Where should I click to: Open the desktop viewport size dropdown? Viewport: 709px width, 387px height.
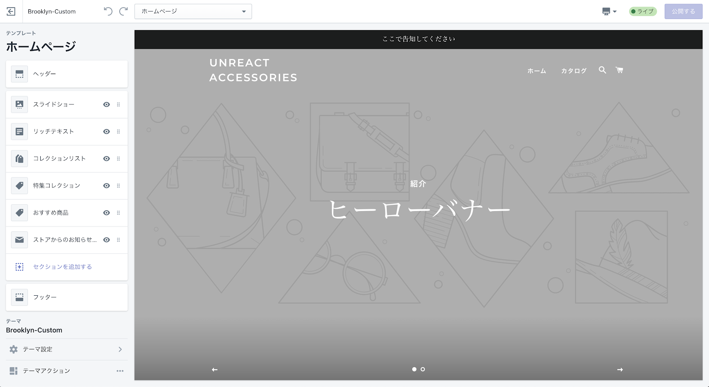point(609,12)
